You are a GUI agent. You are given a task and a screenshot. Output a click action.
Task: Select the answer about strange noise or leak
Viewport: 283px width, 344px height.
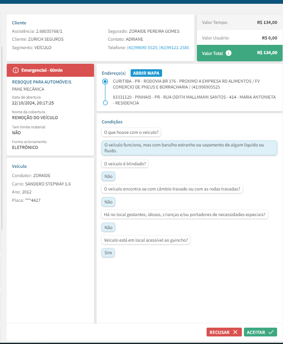pyautogui.click(x=189, y=148)
